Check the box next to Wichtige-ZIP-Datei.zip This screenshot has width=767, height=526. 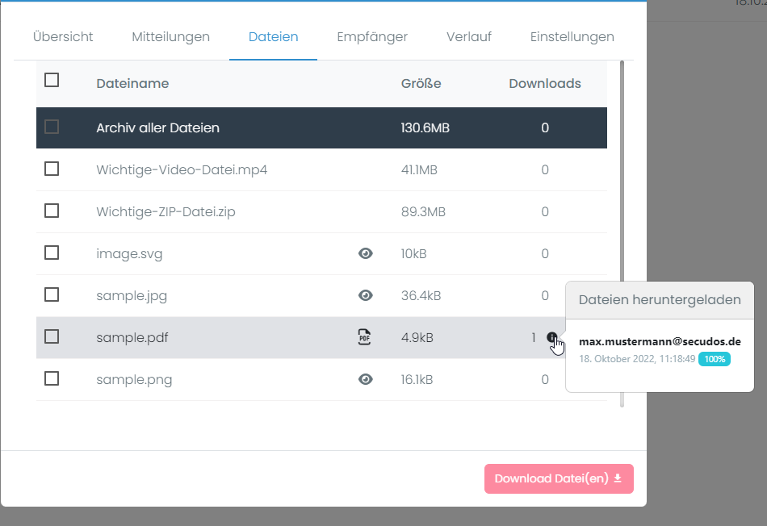[52, 211]
